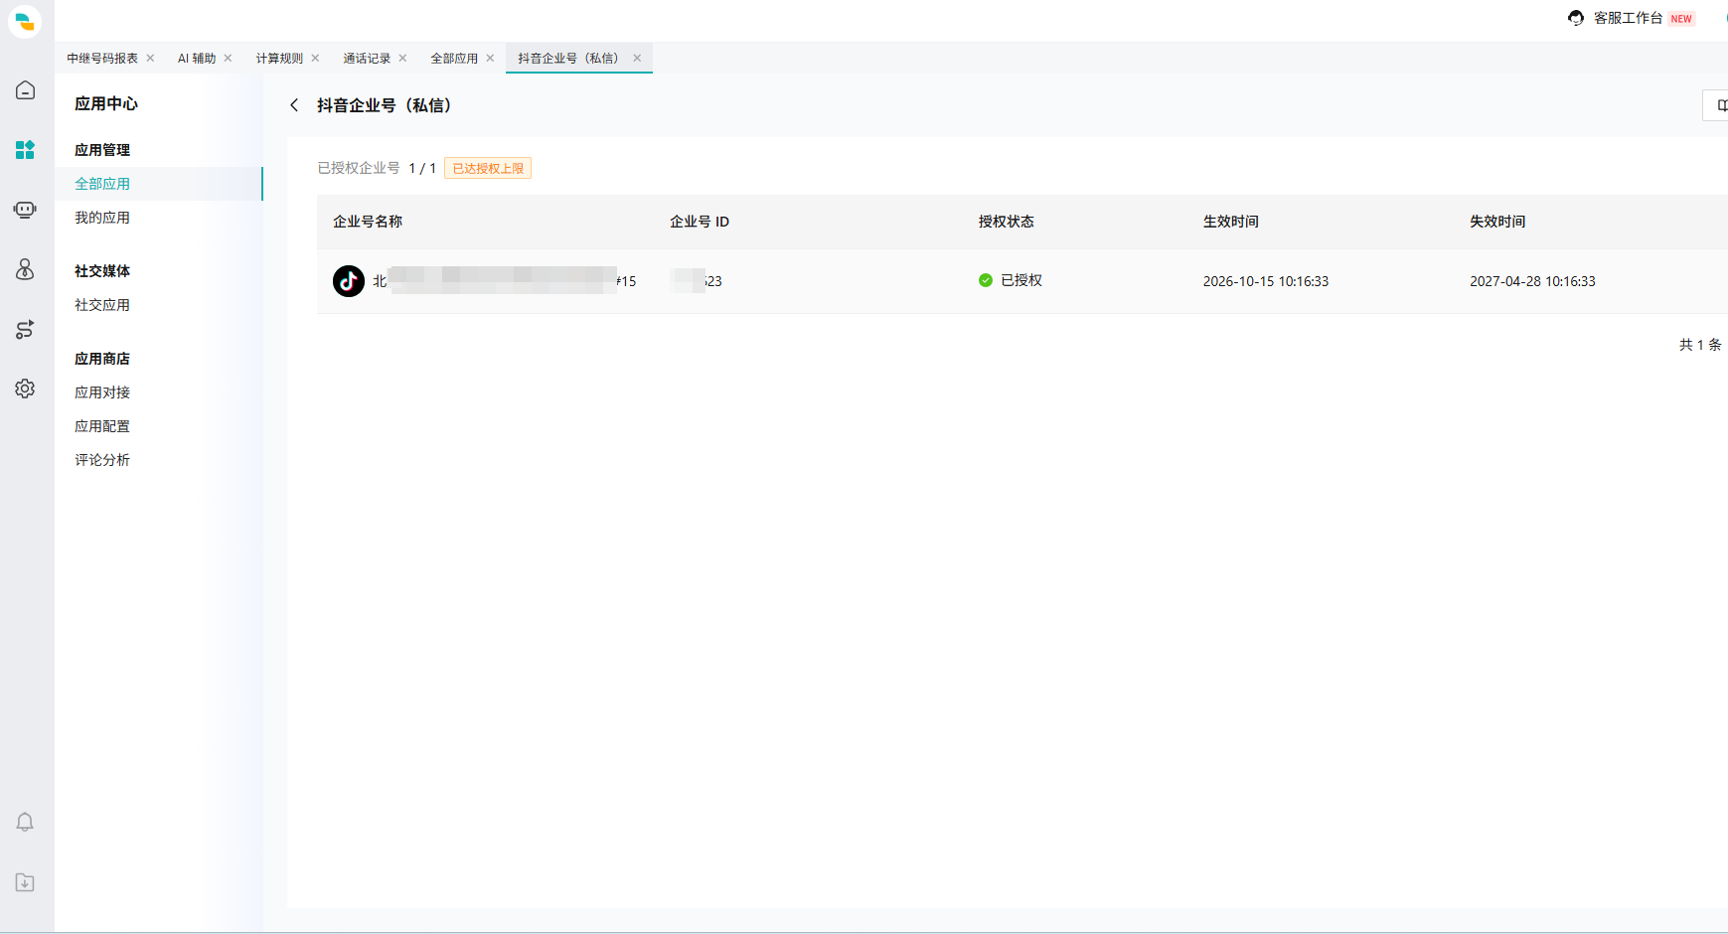
Task: Close the 全部应用 tab
Action: click(490, 58)
